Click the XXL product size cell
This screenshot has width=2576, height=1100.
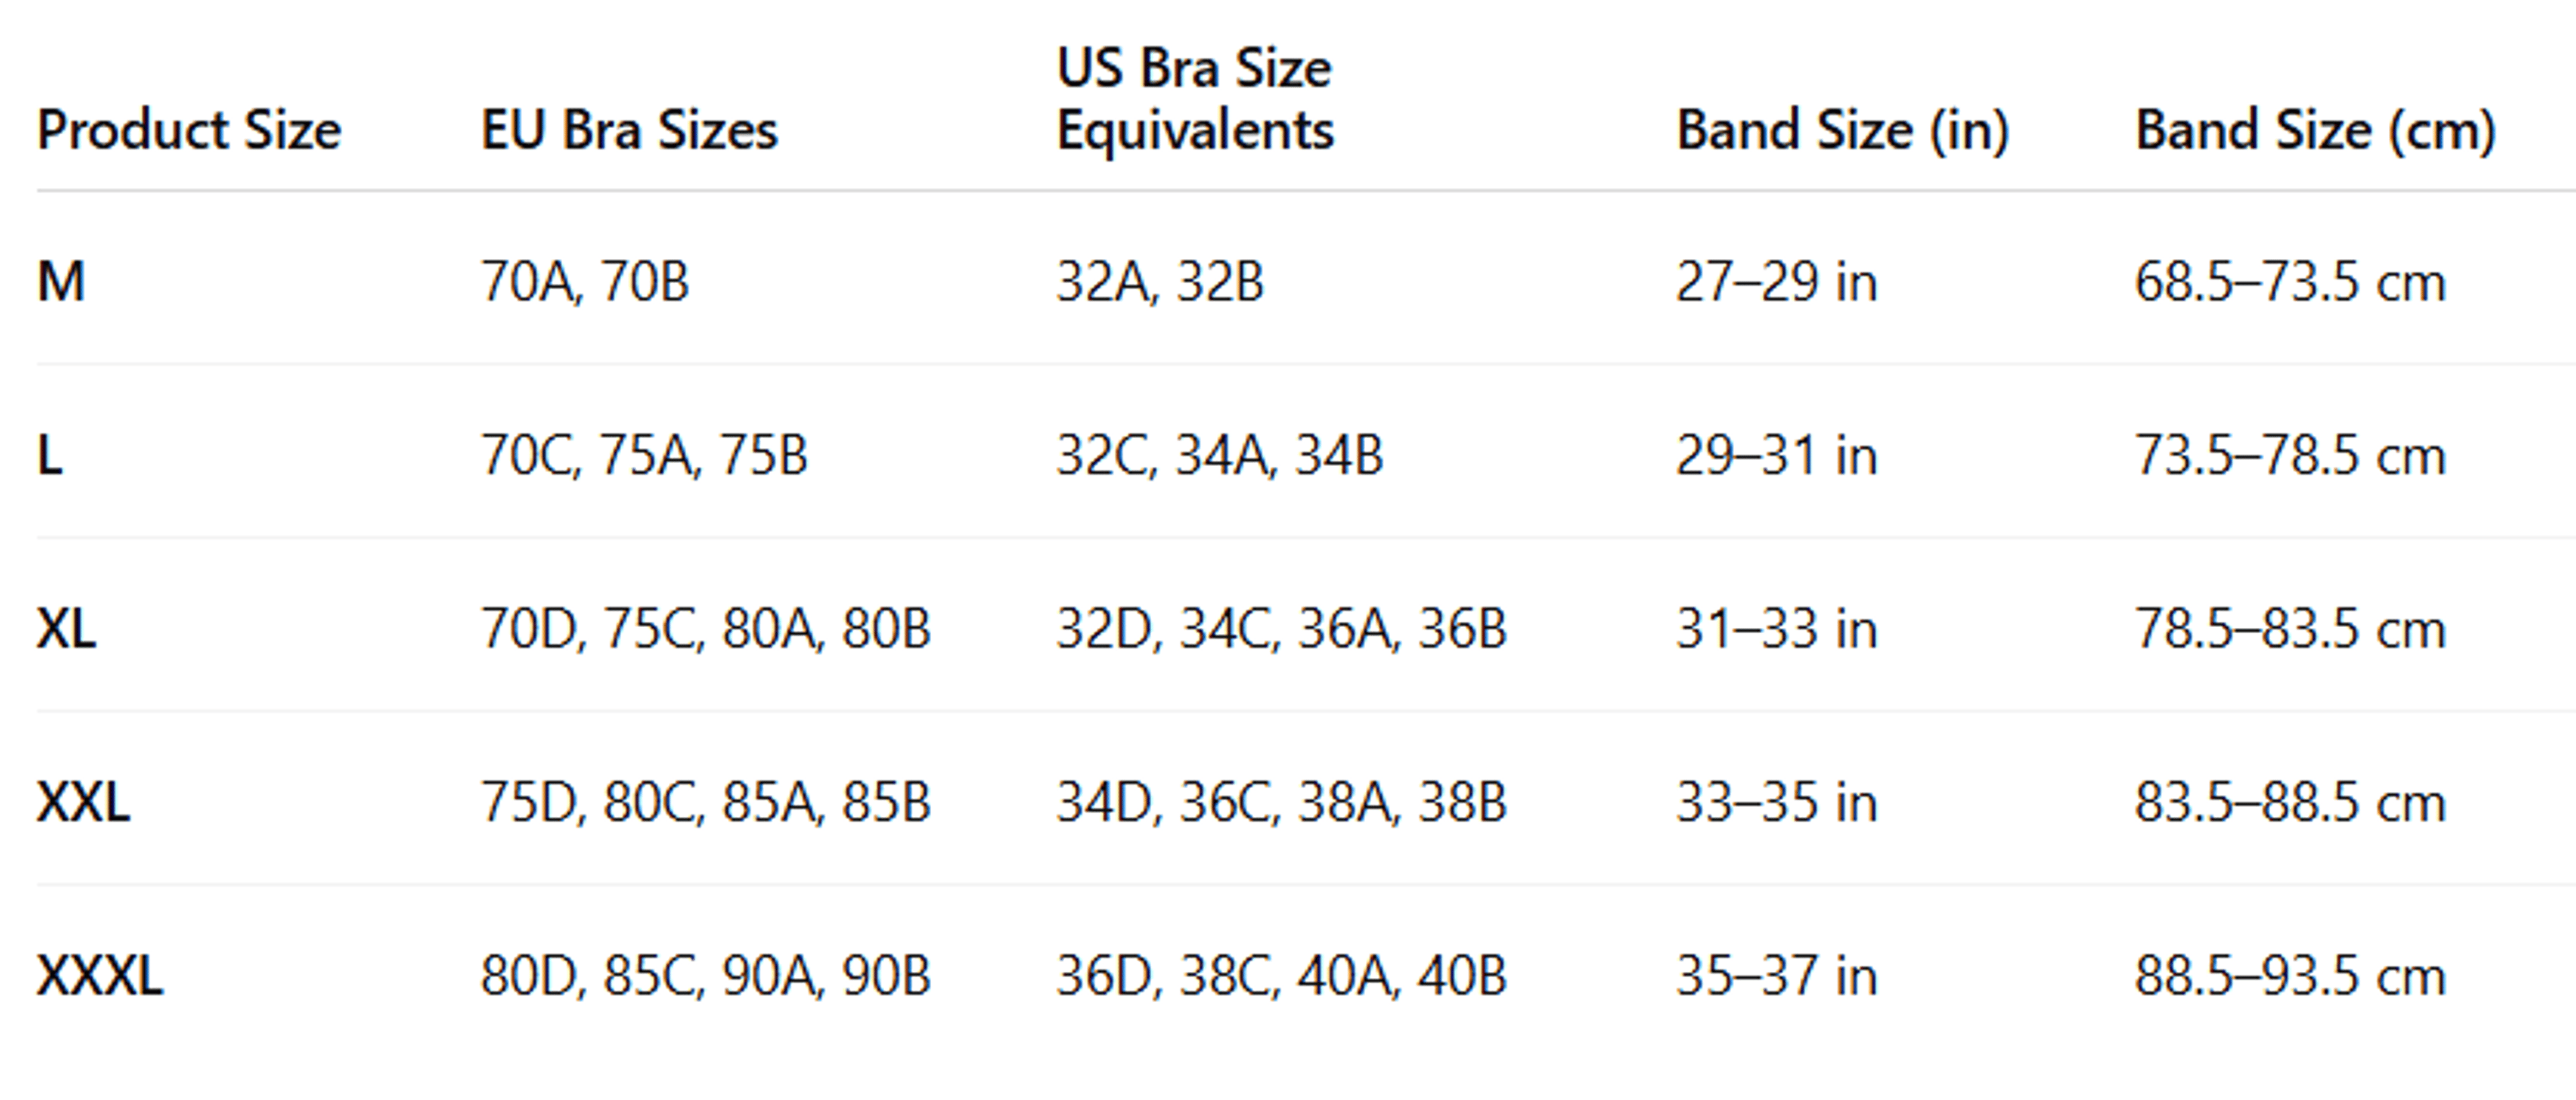point(83,802)
